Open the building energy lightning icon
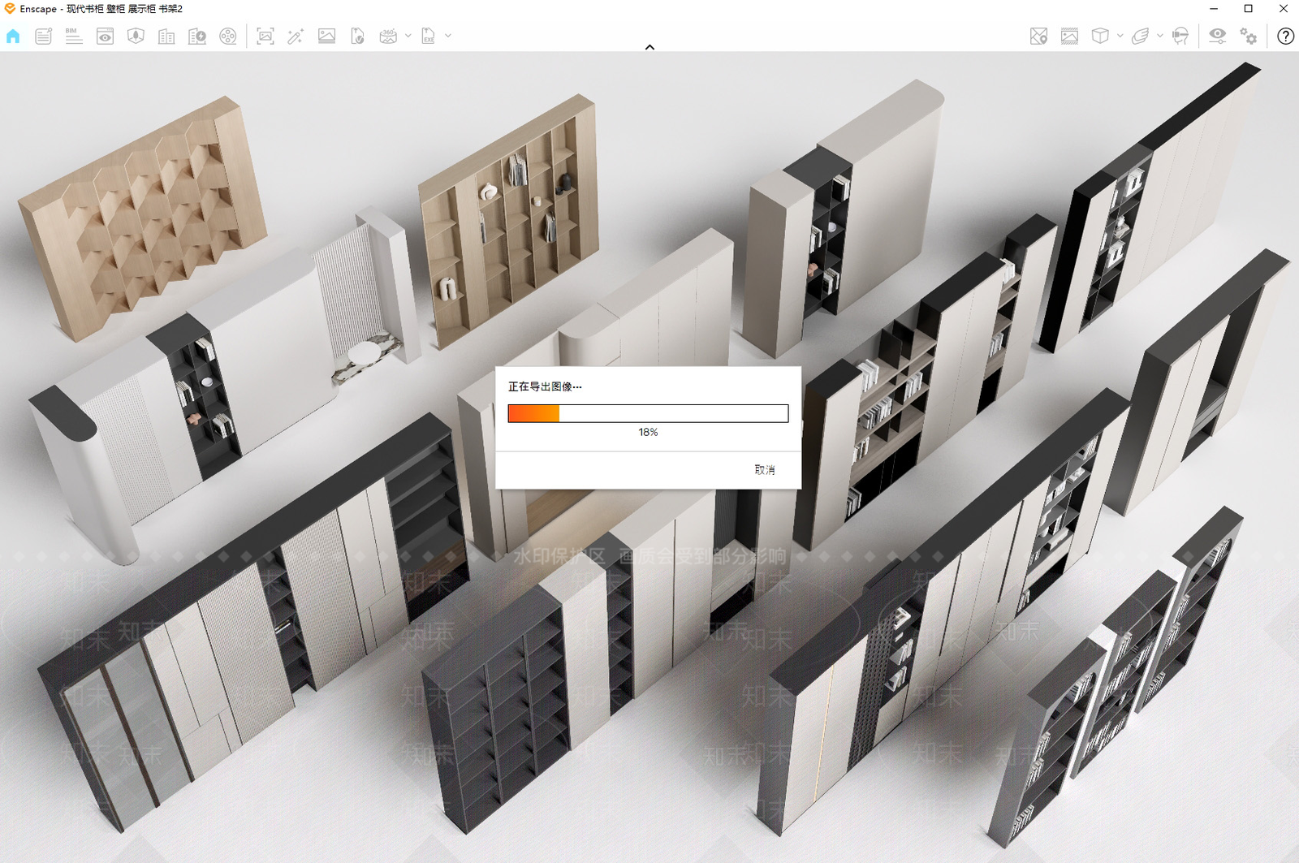Viewport: 1299px width, 863px height. (197, 37)
